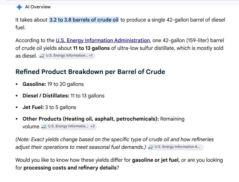239x182 pixels.
Task: Select the "Jet Fuel:" bullet item
Action: pyautogui.click(x=49, y=107)
